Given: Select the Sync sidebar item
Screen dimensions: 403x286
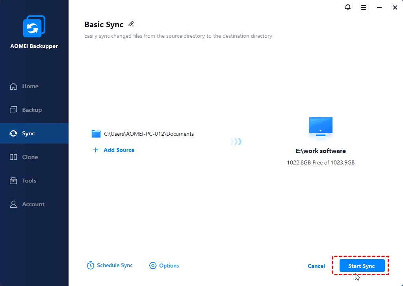Looking at the screenshot, I should [x=34, y=133].
